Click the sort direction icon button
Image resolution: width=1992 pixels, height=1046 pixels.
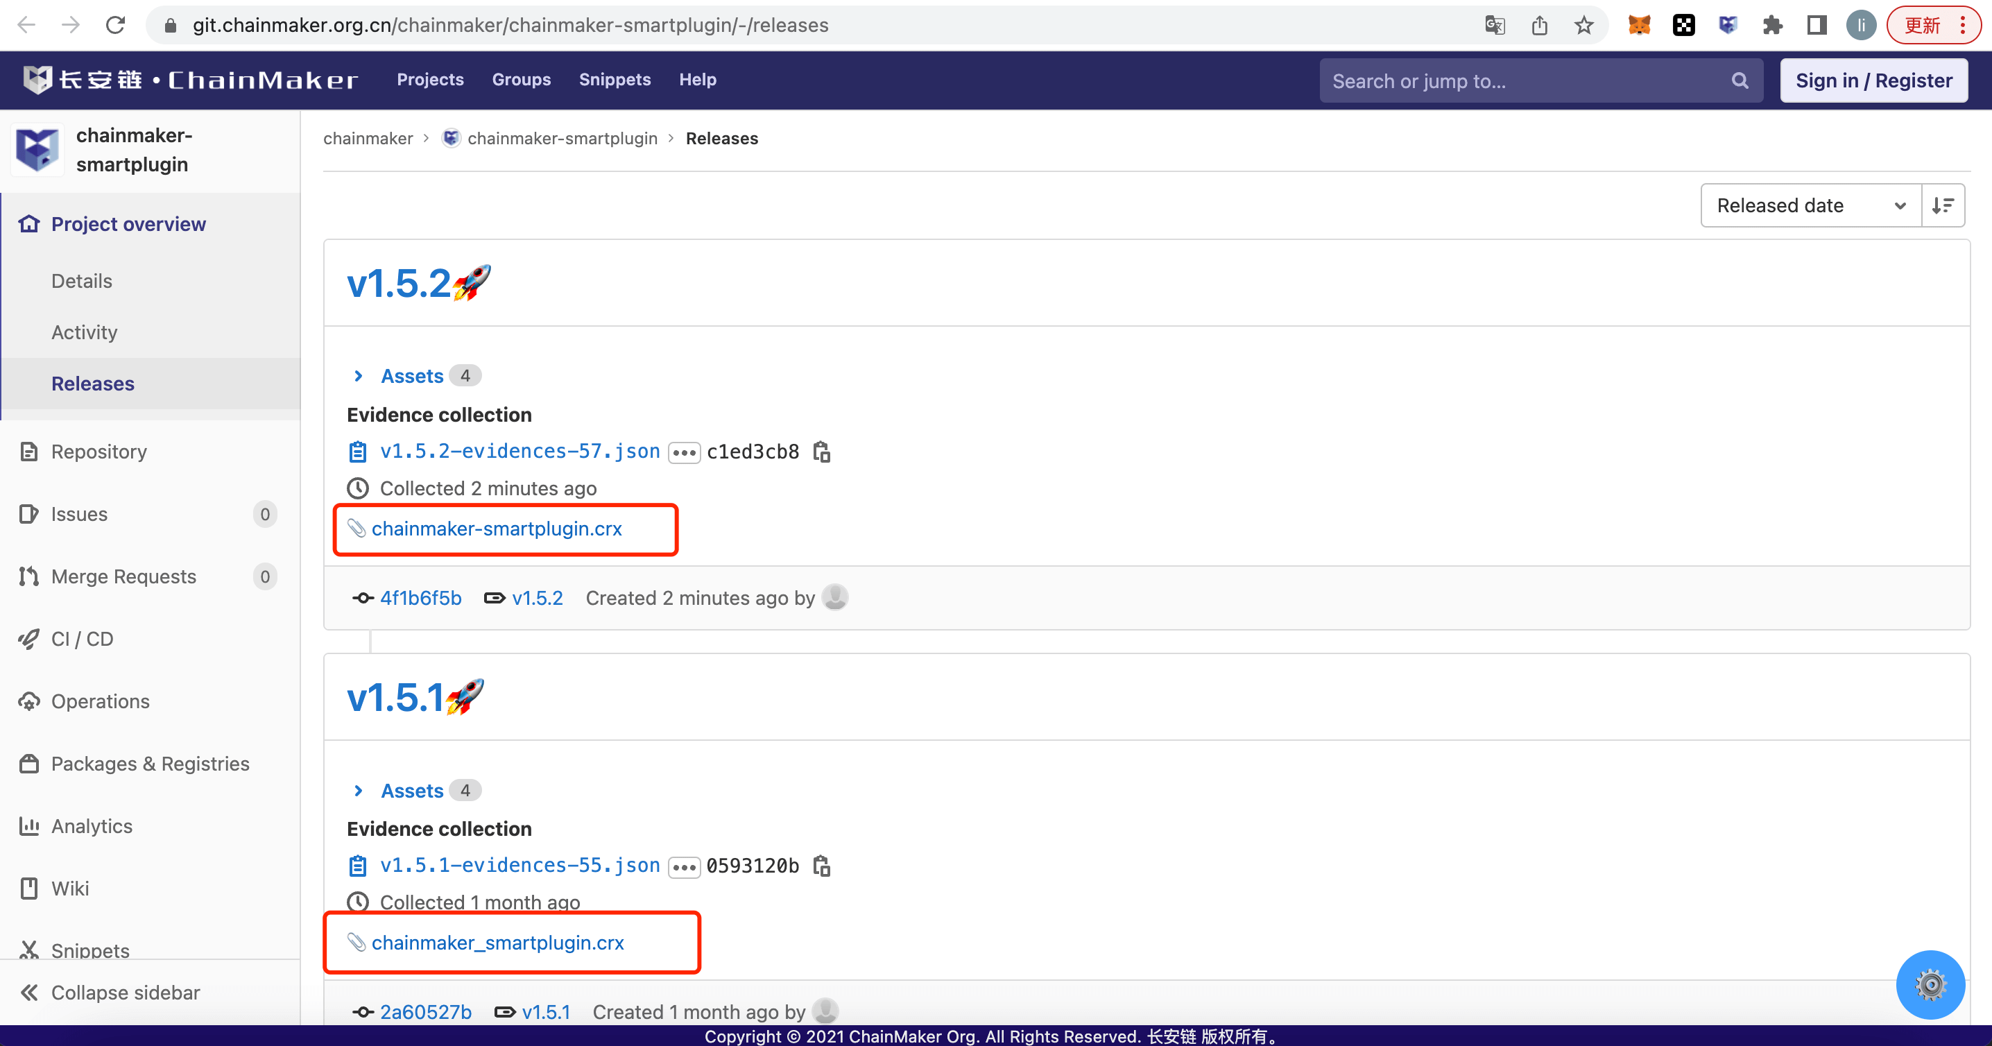click(1943, 205)
